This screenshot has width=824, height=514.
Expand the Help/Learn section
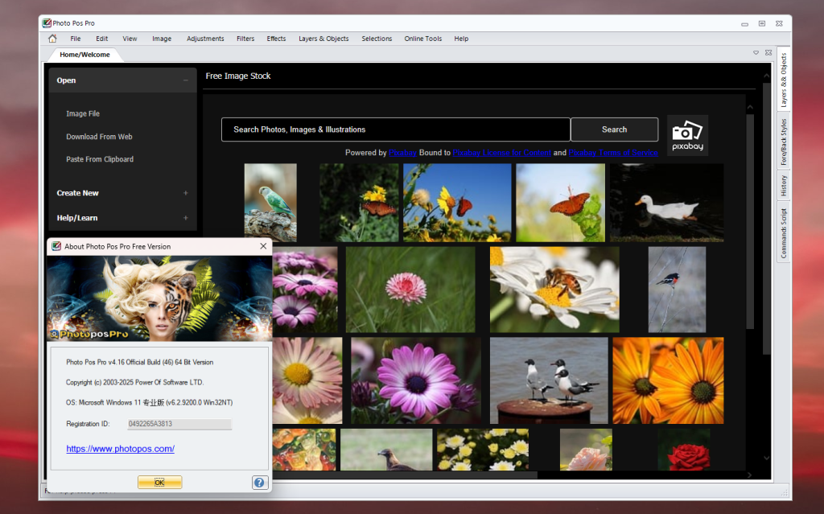pos(186,218)
